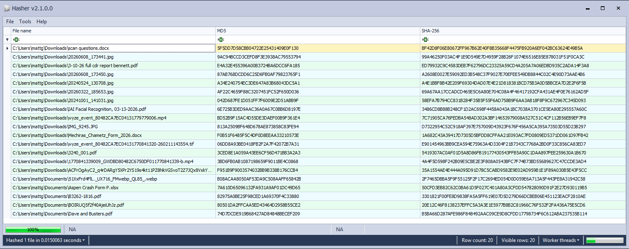Select the wyze_event file ending in ".tif"
Image resolution: width=629 pixels, height=249 pixels.
tap(113, 144)
